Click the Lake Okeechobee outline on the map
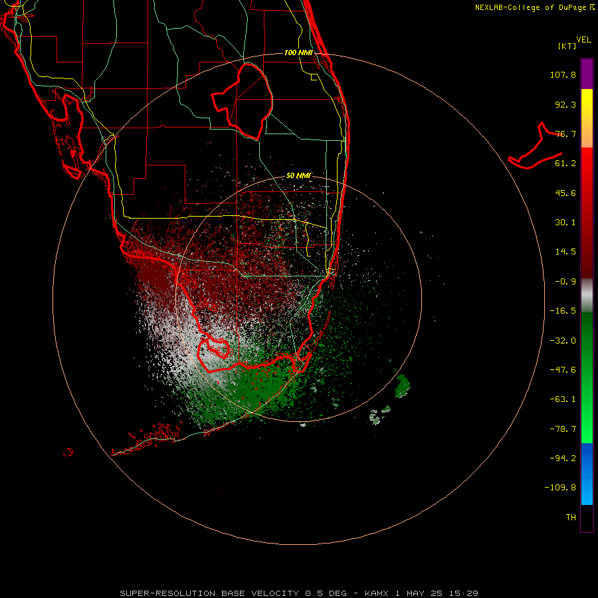The image size is (598, 598). point(242,101)
